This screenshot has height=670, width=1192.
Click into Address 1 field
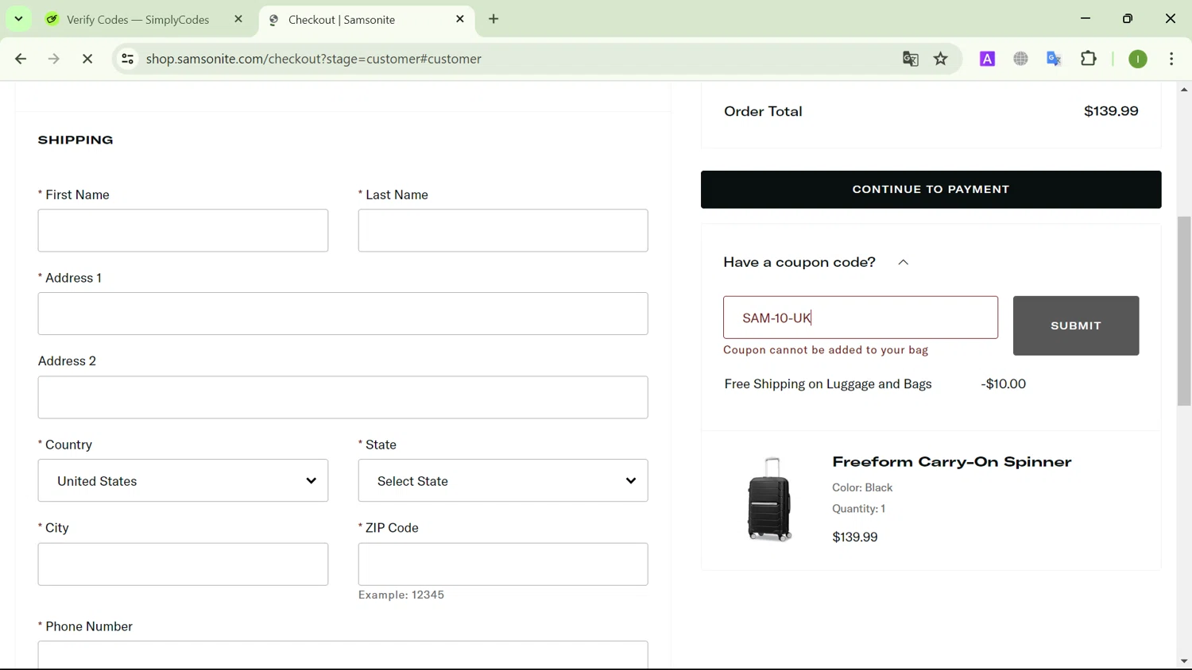pos(343,314)
